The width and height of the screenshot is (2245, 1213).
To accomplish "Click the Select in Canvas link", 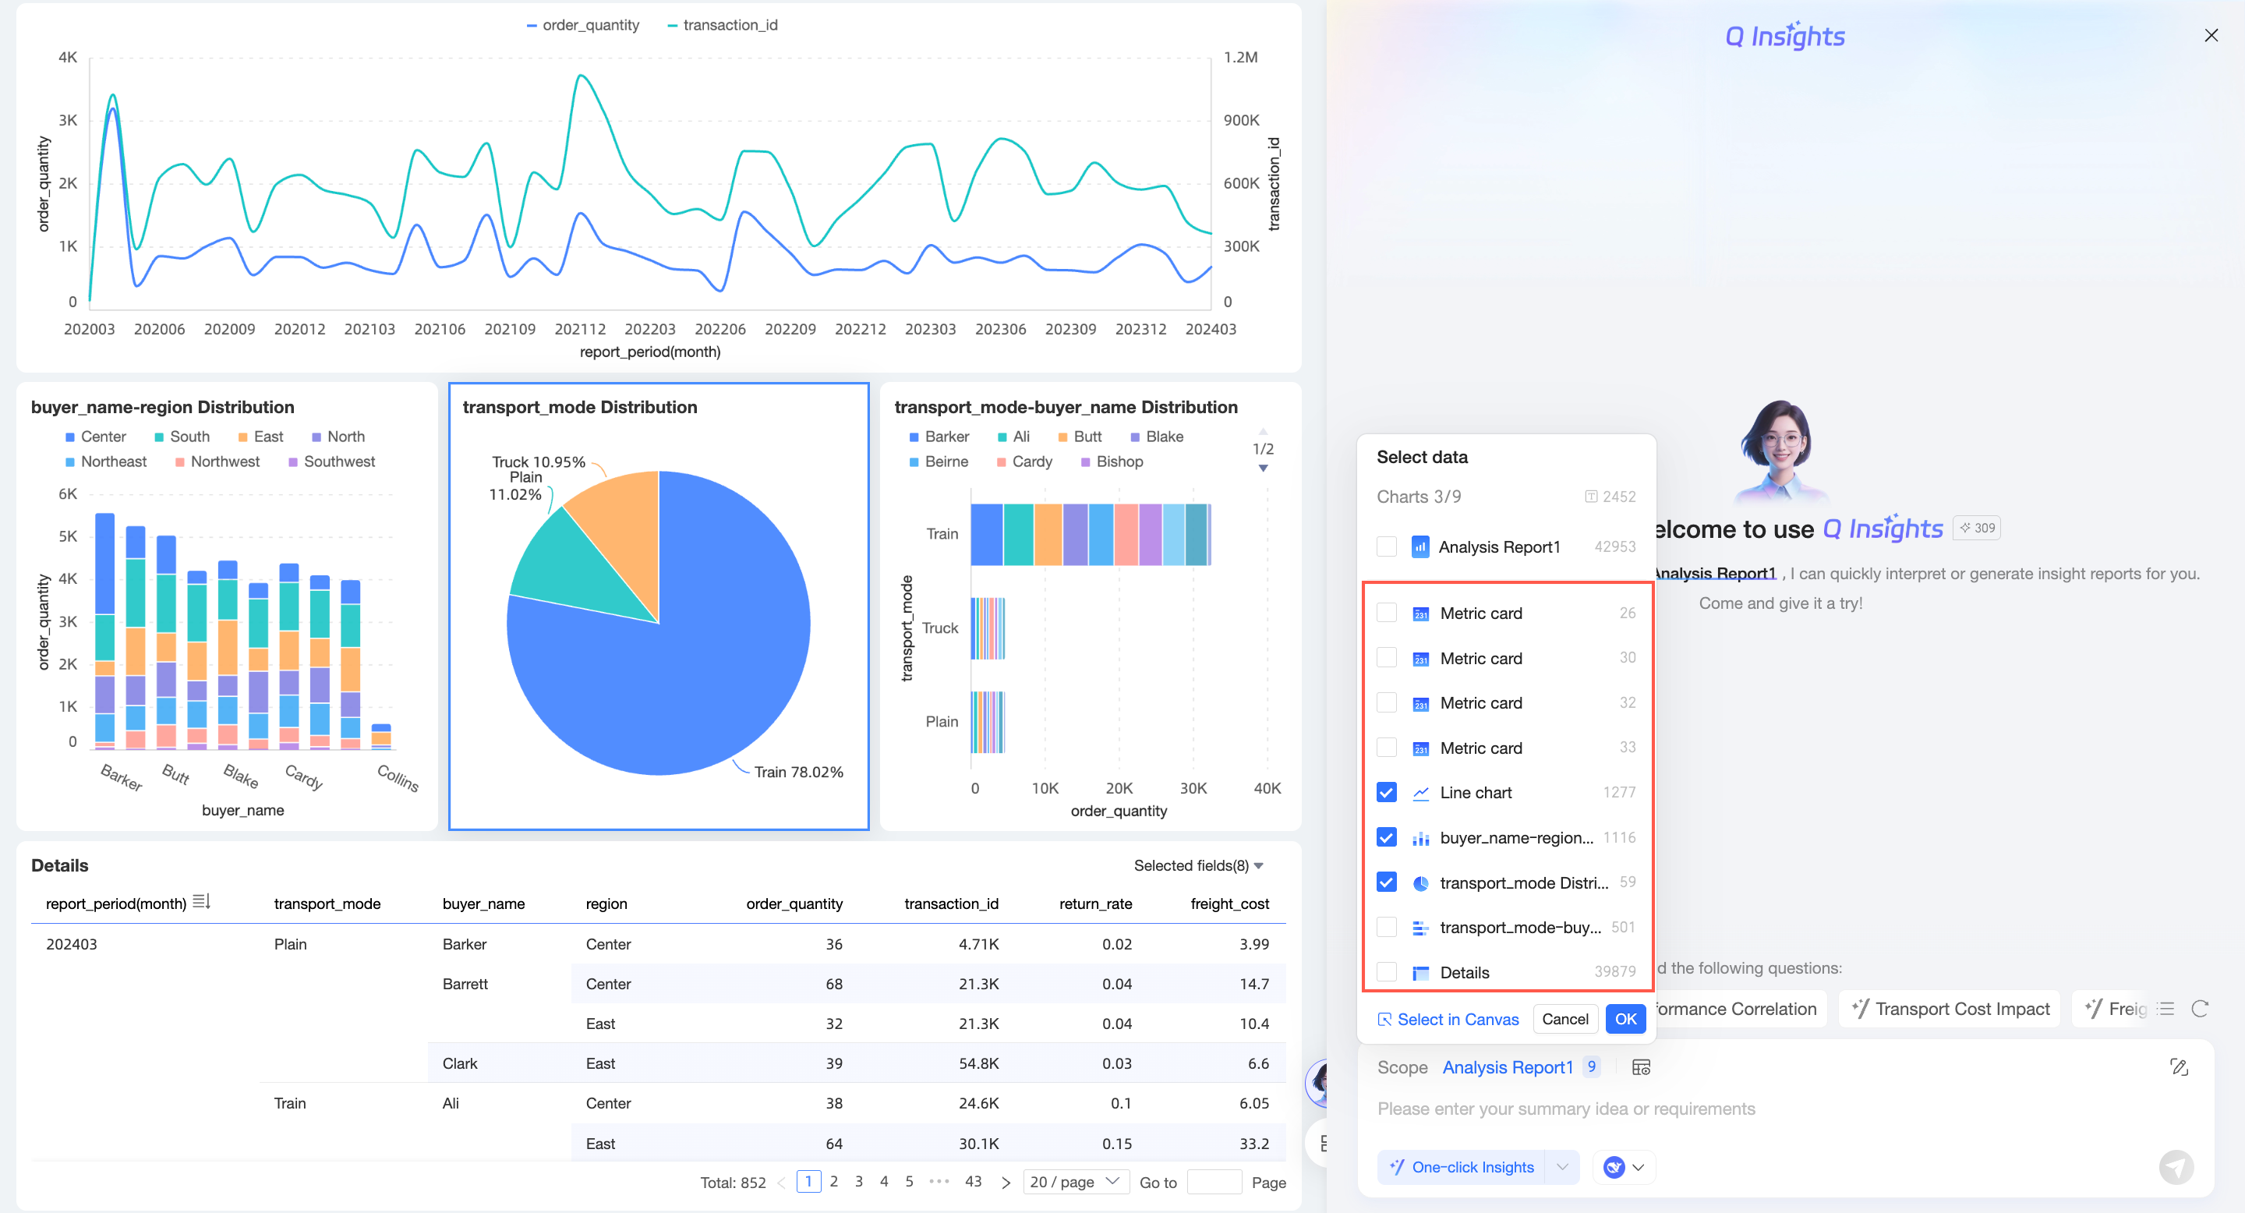I will coord(1448,1020).
